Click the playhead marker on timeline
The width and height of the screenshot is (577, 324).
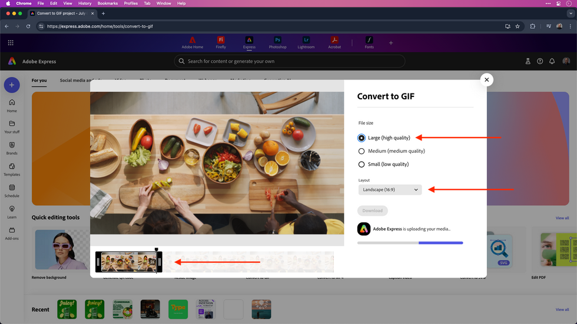[157, 250]
